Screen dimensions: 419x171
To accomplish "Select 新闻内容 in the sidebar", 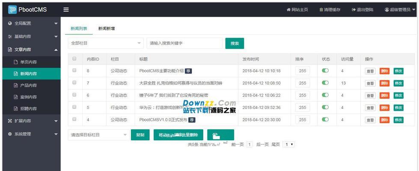I will tap(32, 74).
